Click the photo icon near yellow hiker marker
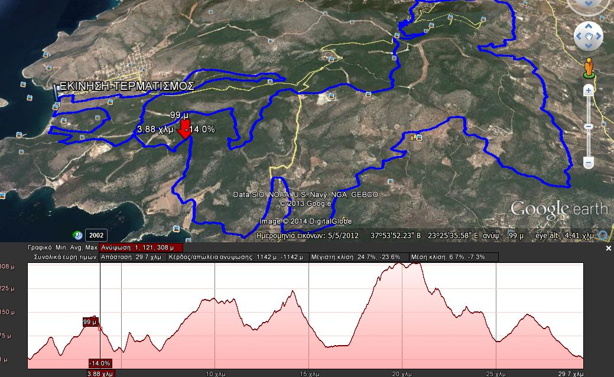This screenshot has height=377, width=614. point(420,138)
